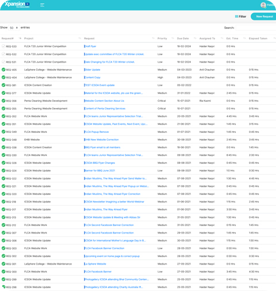Select the REQ-303 request number
276x291 pixels.
[x=11, y=248]
